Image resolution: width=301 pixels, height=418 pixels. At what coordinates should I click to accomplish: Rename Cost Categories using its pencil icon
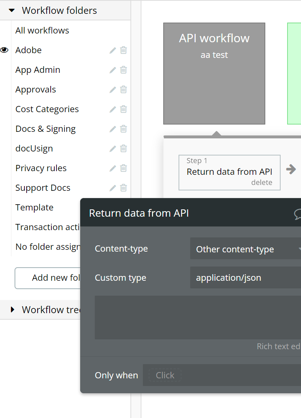pyautogui.click(x=113, y=109)
